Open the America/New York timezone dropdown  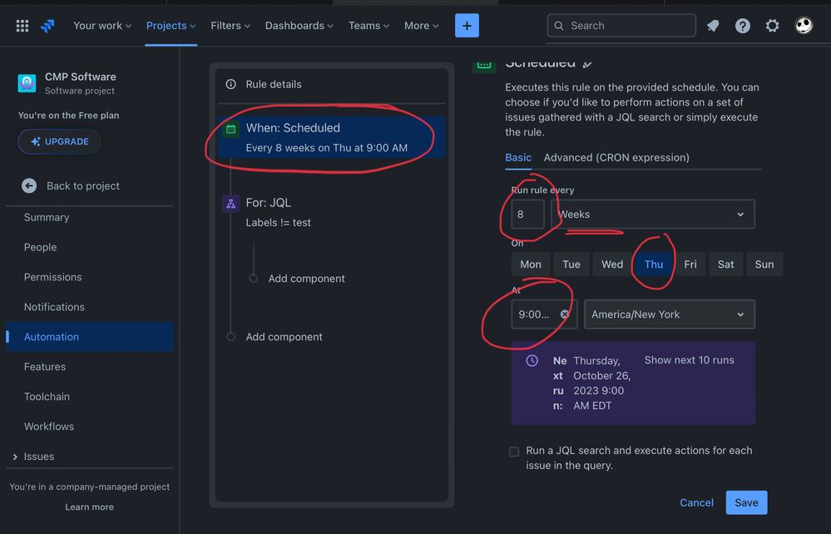click(x=670, y=314)
